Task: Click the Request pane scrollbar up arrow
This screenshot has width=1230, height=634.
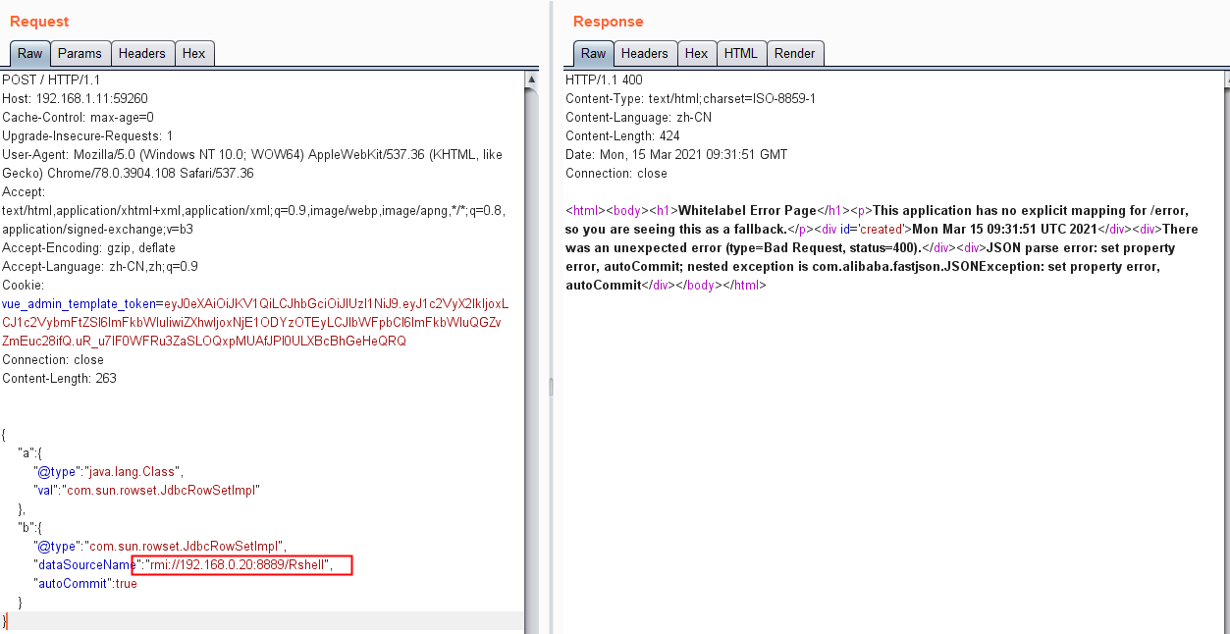Action: pos(531,79)
